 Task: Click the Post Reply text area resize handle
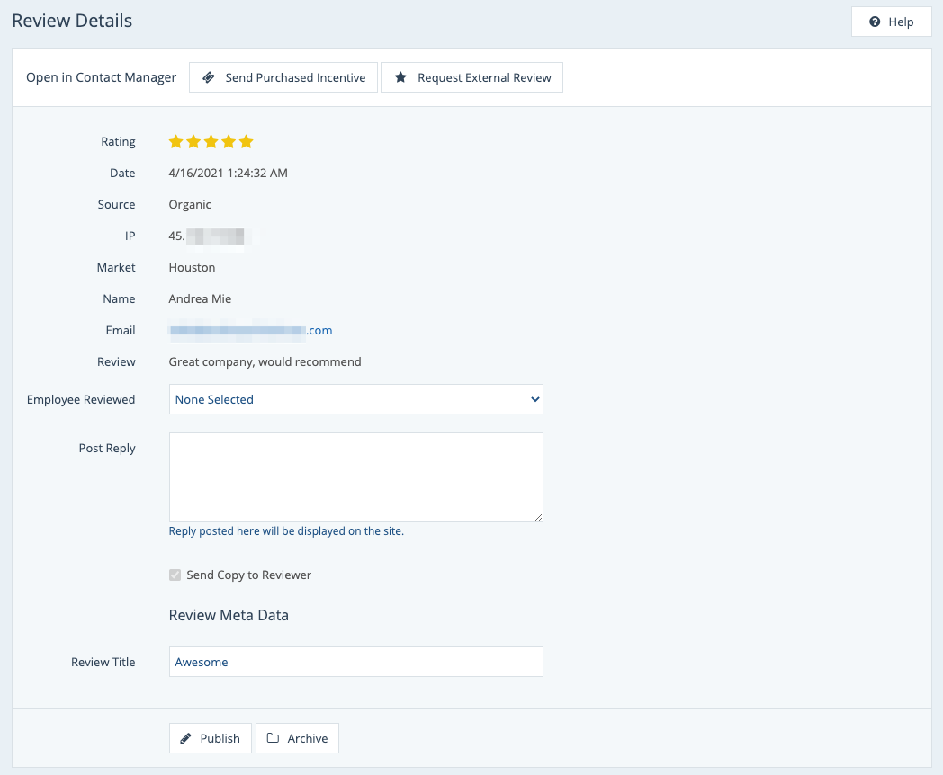[x=538, y=517]
